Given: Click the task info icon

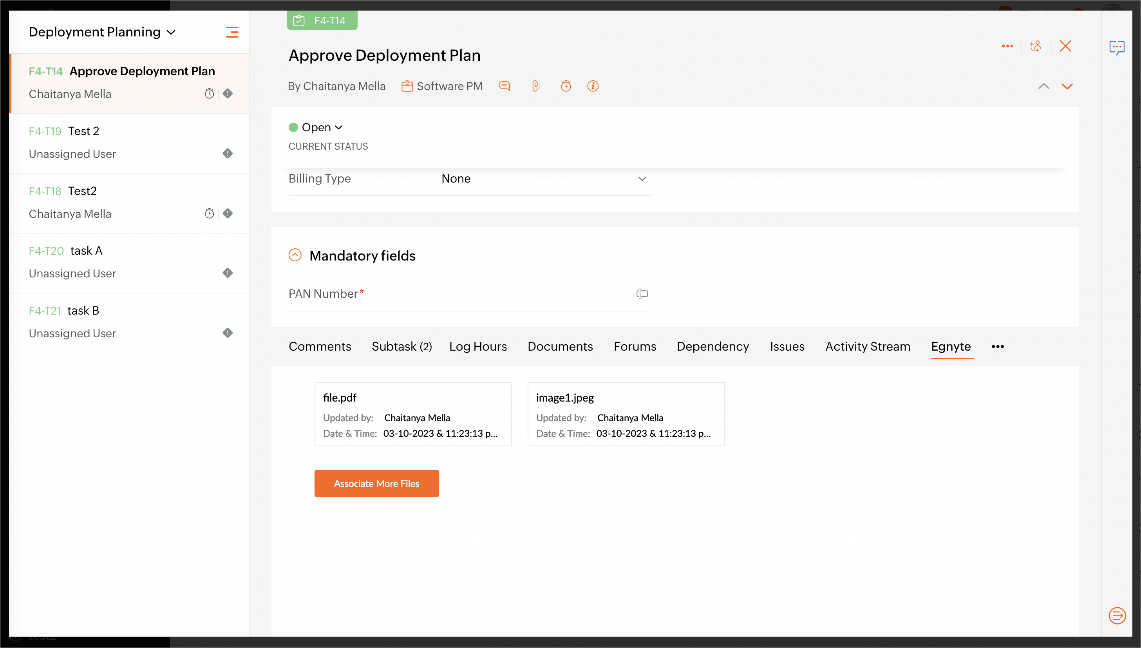Looking at the screenshot, I should (x=593, y=86).
